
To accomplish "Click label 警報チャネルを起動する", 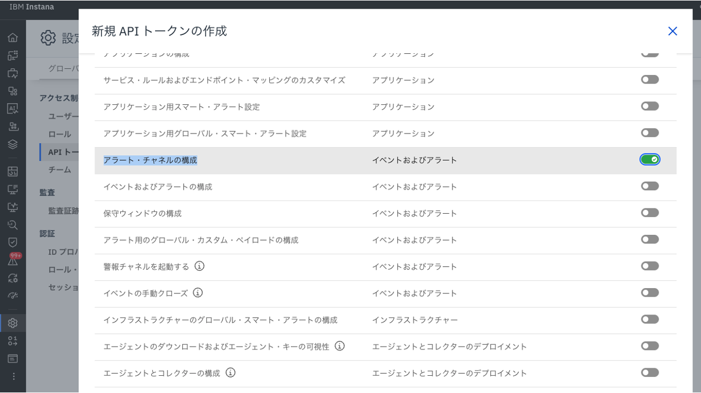I will click(146, 267).
